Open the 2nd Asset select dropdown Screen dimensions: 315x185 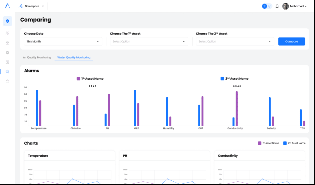pyautogui.click(x=235, y=42)
